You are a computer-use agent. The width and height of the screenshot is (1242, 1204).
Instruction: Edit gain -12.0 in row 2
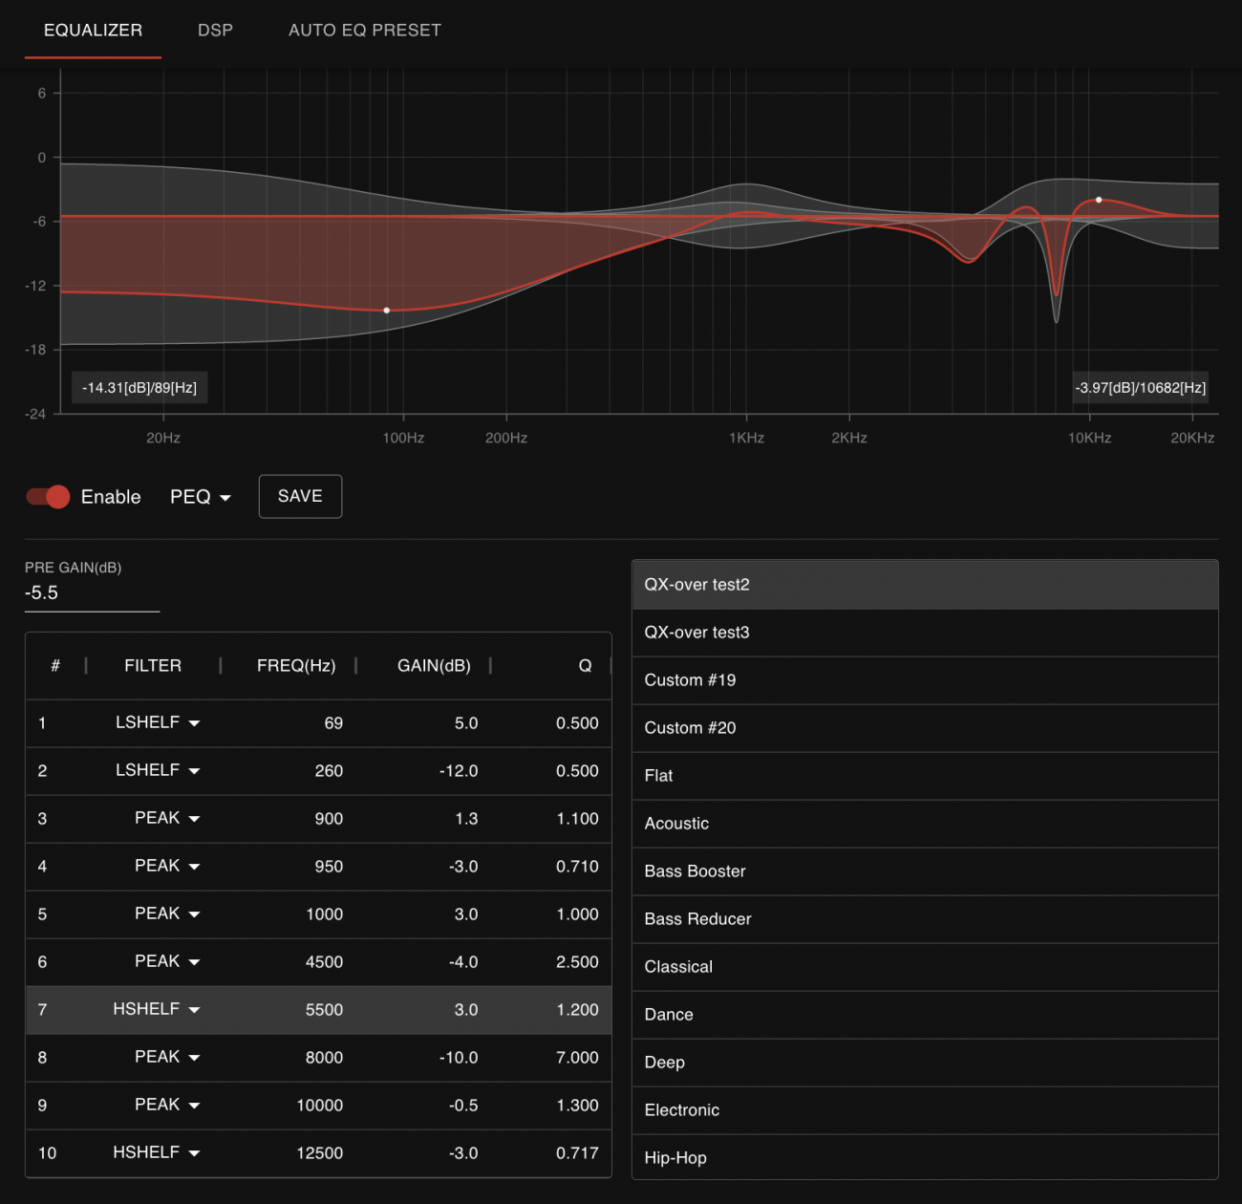[x=459, y=771]
